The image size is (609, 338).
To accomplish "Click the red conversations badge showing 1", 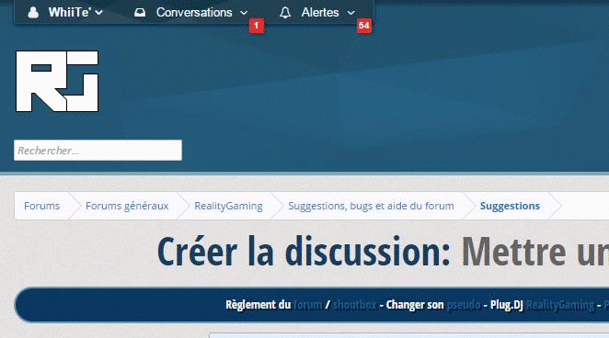I will click(257, 26).
